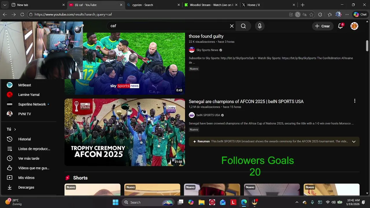The width and height of the screenshot is (370, 208).
Task: Click the translate page icon in address bar
Action: click(304, 14)
